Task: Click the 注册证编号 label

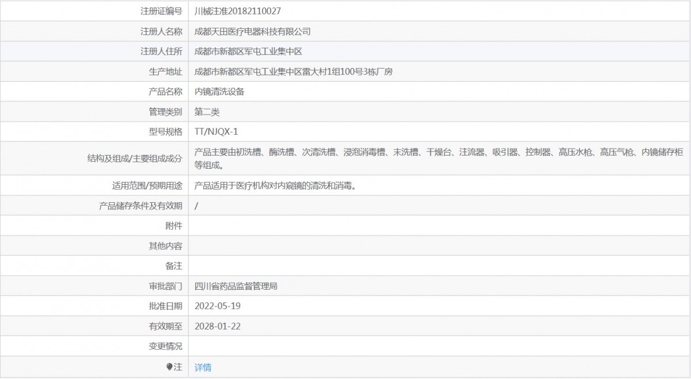Action: pyautogui.click(x=161, y=11)
